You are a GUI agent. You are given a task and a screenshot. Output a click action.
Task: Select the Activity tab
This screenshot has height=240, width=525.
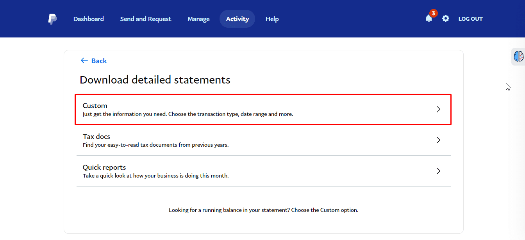[237, 19]
